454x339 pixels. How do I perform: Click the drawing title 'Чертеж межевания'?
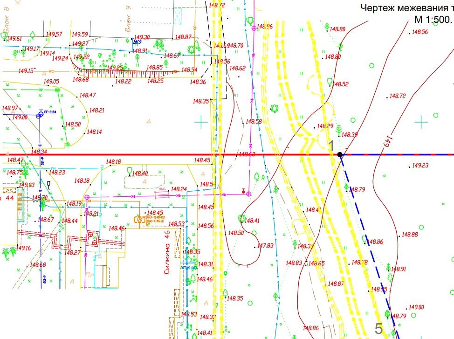tap(406, 7)
